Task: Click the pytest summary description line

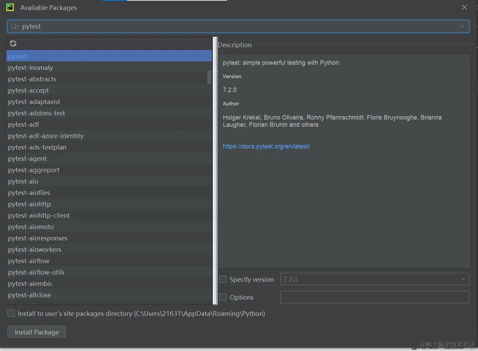Action: pyautogui.click(x=281, y=63)
